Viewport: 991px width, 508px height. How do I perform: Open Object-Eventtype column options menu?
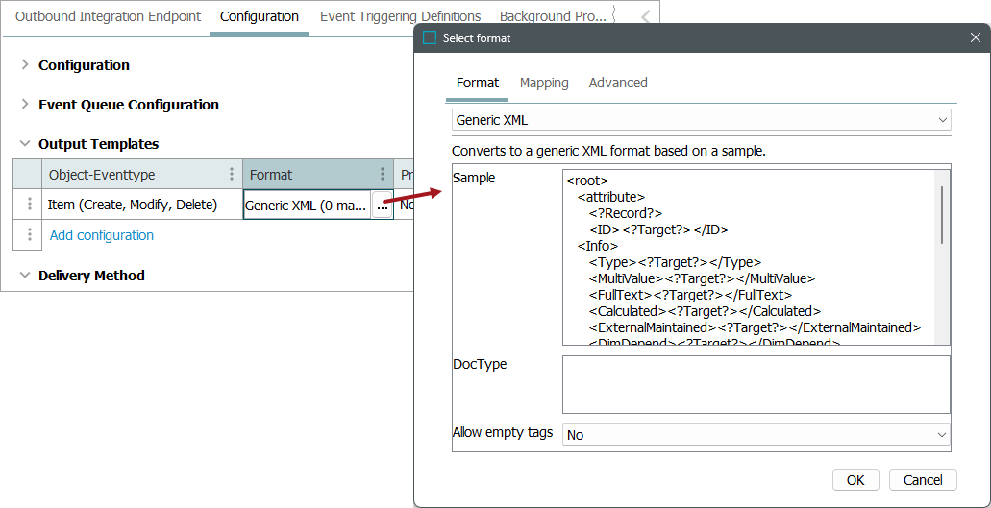coord(231,175)
